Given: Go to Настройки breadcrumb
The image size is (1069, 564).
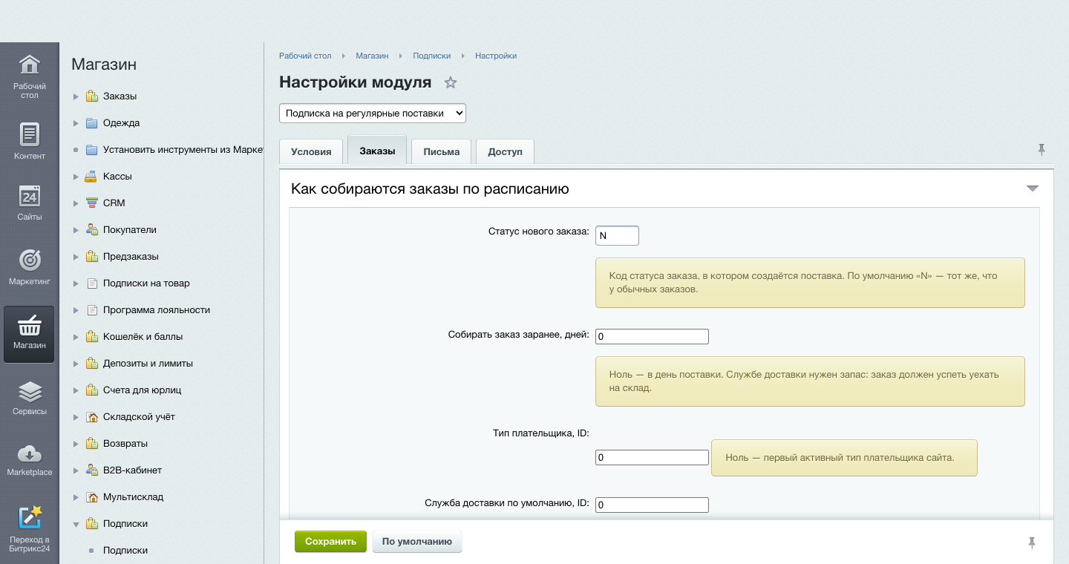Looking at the screenshot, I should pos(496,56).
